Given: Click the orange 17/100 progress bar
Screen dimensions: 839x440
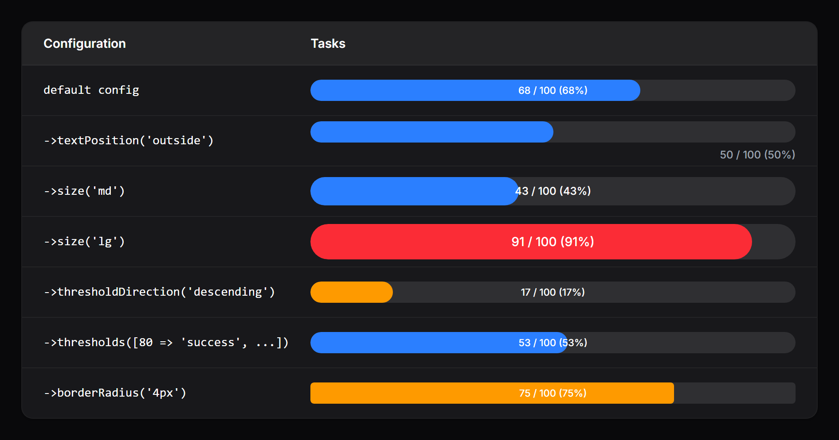Looking at the screenshot, I should (x=350, y=292).
